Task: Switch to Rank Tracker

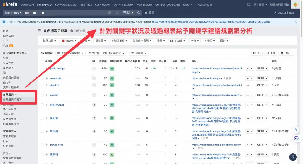Action: click(103, 5)
